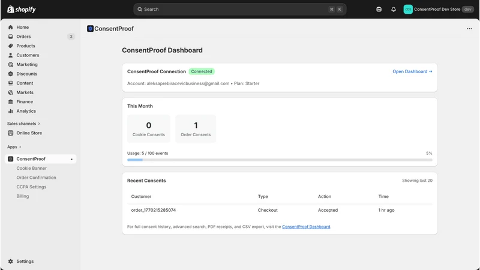This screenshot has width=480, height=270.
Task: Click the account email line
Action: pos(193,83)
